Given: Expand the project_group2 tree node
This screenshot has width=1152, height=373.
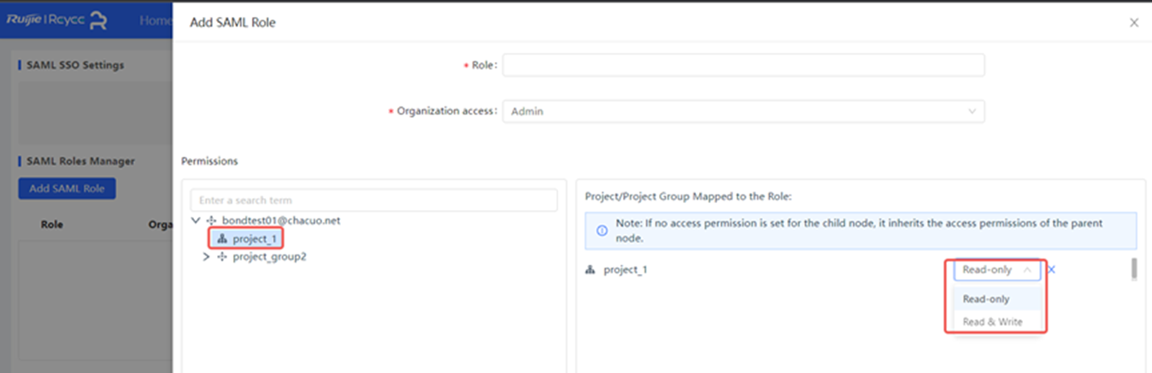Looking at the screenshot, I should point(206,257).
